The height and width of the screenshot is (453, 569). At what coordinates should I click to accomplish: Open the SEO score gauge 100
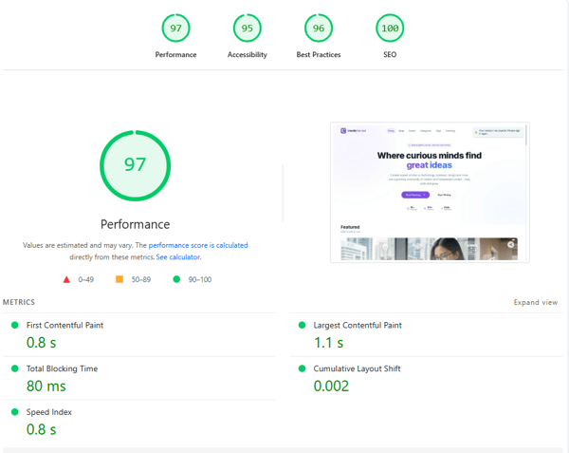390,28
